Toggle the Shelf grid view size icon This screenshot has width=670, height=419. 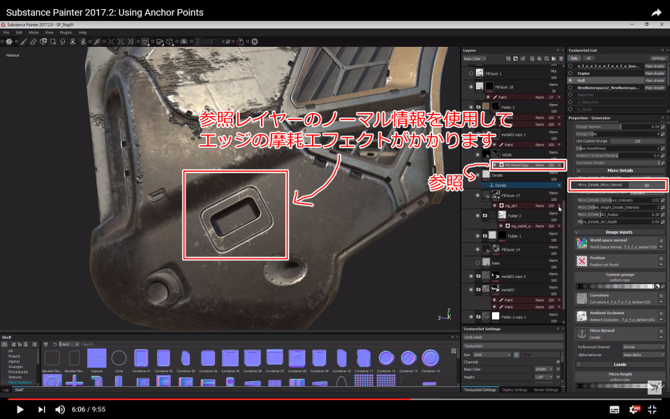tap(454, 351)
